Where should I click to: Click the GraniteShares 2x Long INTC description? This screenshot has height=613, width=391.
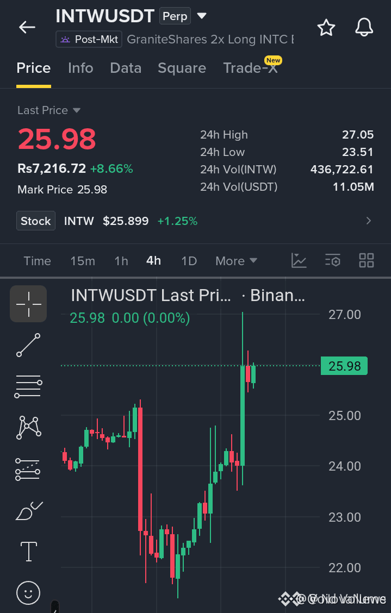[210, 40]
